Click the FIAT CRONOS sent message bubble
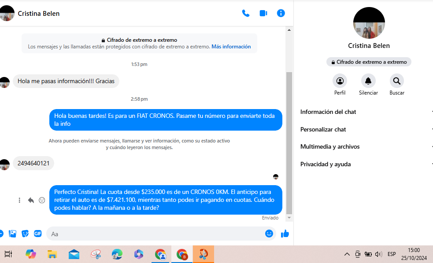The image size is (433, 263). tap(166, 120)
